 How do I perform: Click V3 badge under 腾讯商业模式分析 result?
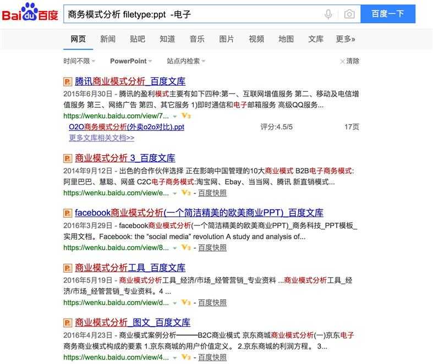pos(186,116)
